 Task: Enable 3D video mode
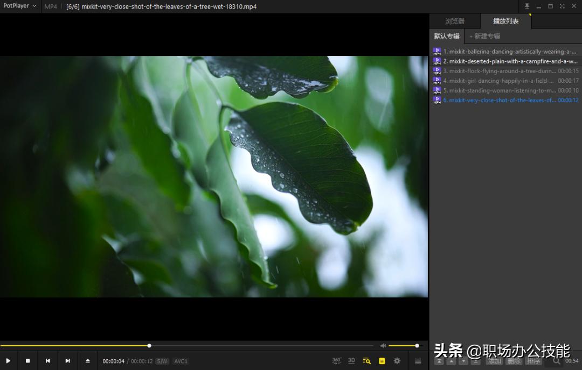coord(351,360)
